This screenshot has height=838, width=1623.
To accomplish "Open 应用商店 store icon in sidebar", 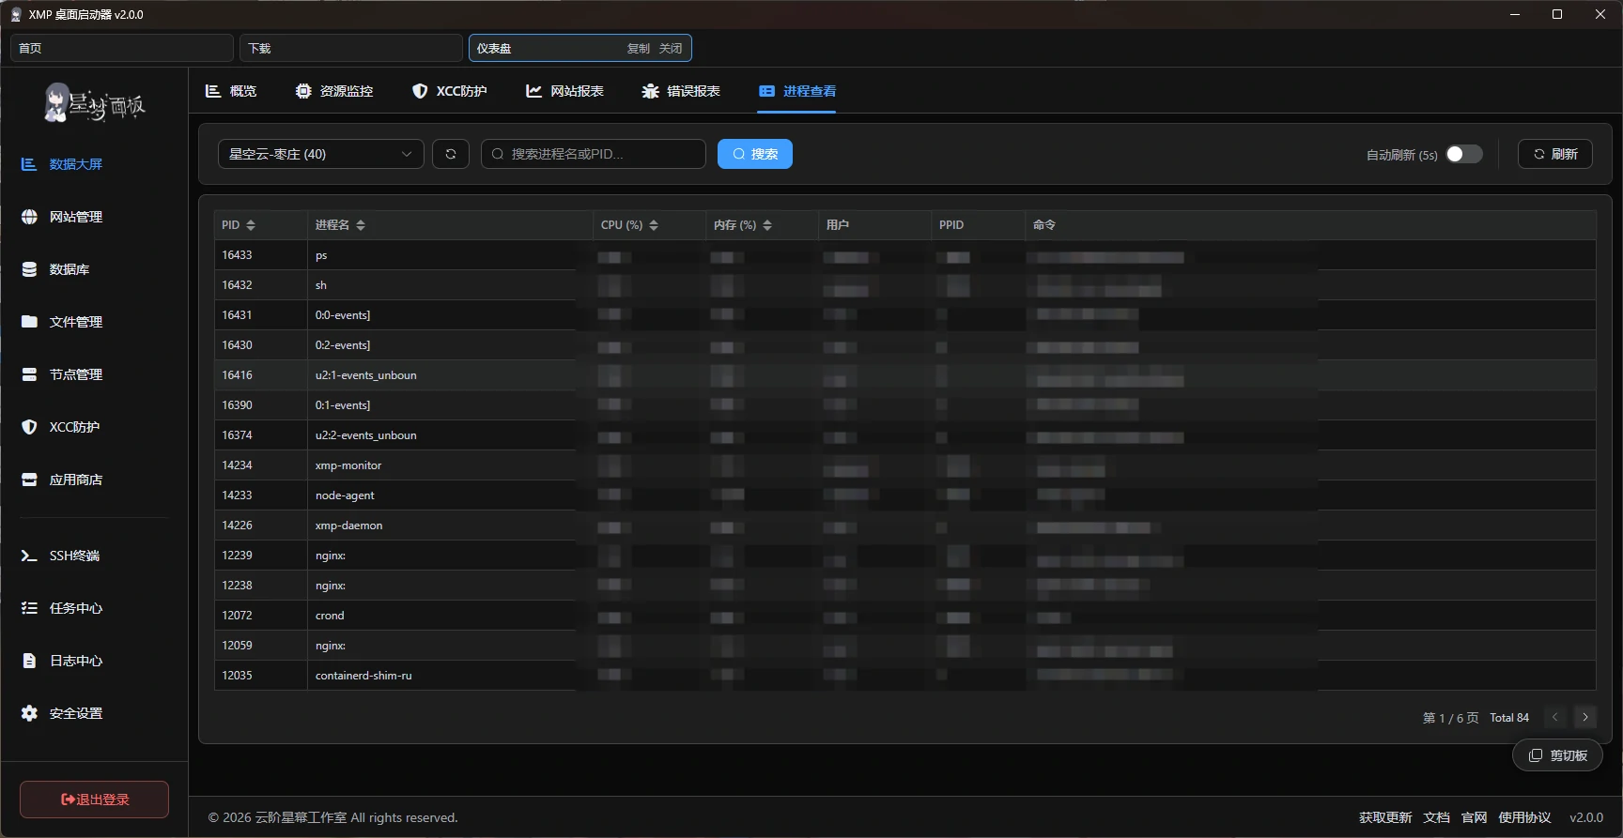I will pyautogui.click(x=29, y=480).
